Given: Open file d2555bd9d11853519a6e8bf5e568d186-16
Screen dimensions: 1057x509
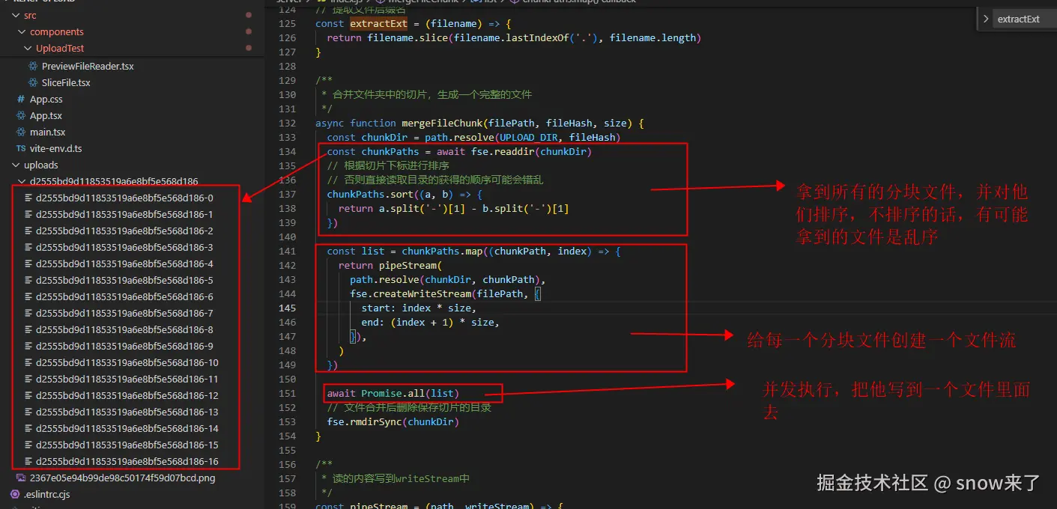Looking at the screenshot, I should 127,461.
